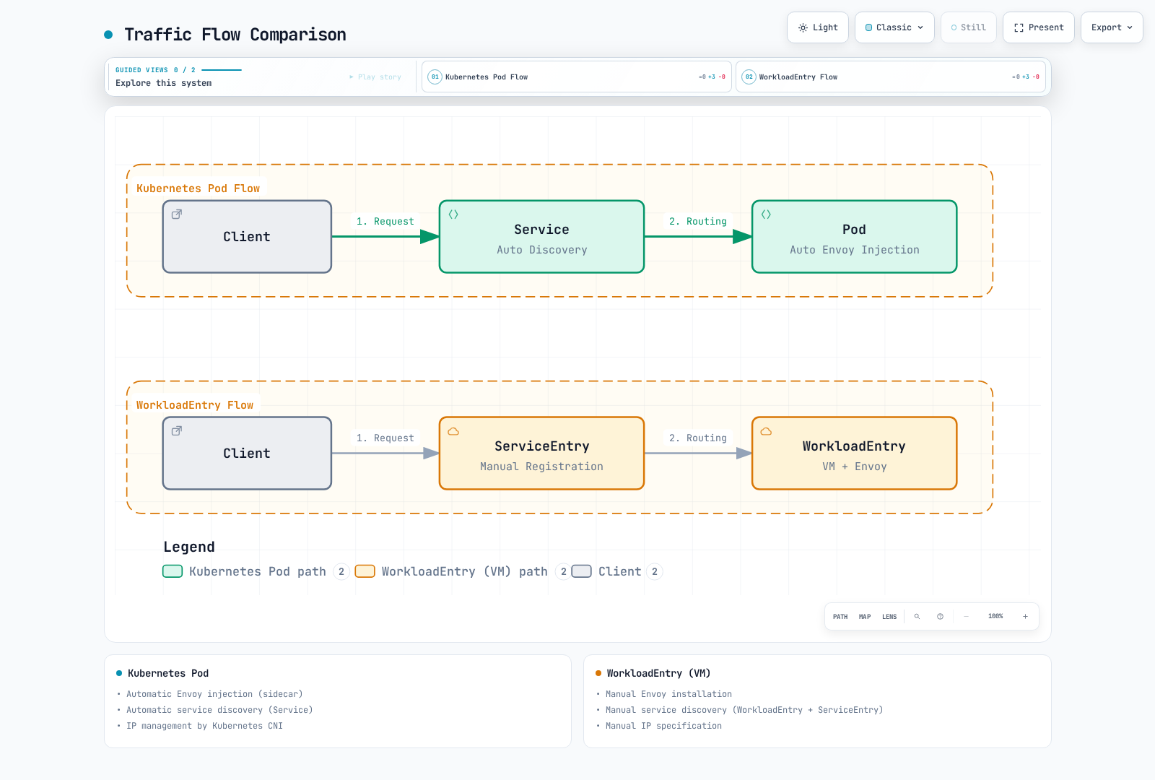Click the 'Client' legend label
The height and width of the screenshot is (780, 1155).
(620, 571)
